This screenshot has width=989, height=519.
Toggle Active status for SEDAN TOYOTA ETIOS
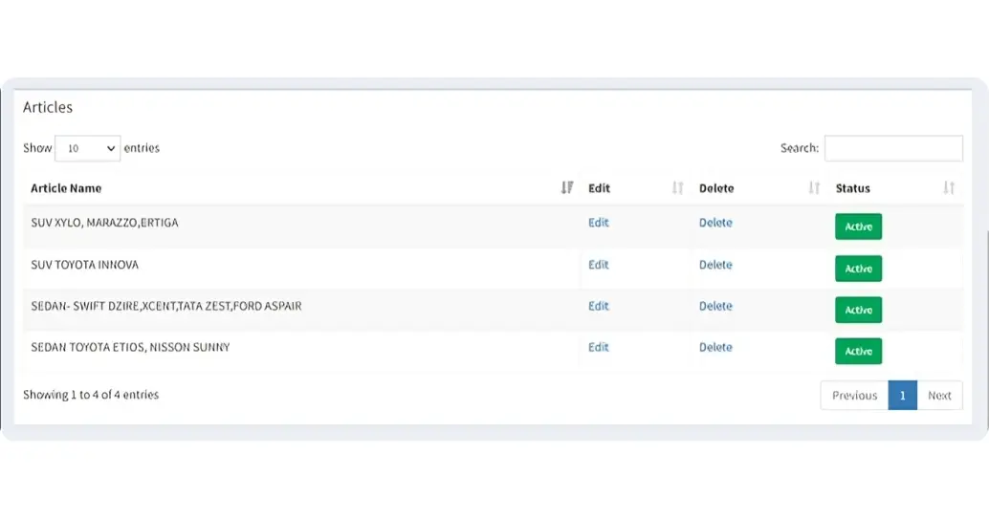(858, 351)
